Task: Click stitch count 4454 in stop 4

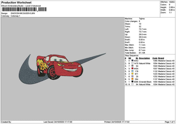Action: coord(136,69)
